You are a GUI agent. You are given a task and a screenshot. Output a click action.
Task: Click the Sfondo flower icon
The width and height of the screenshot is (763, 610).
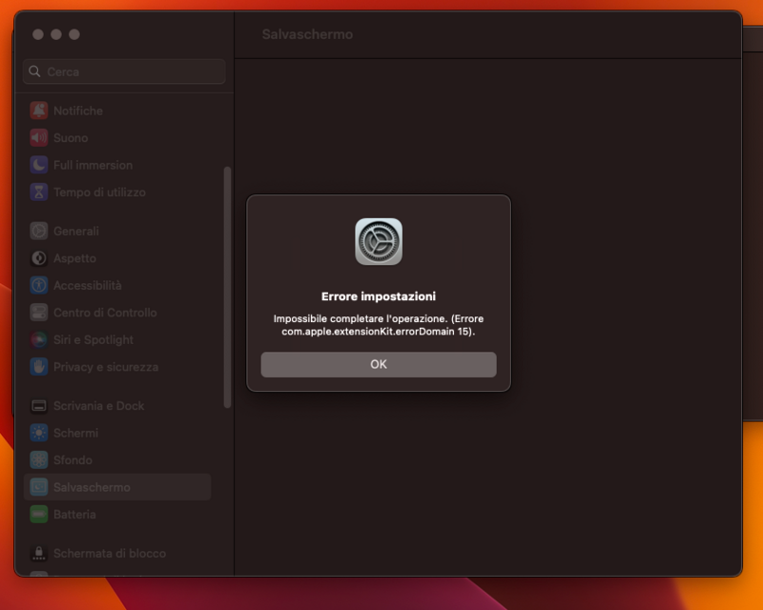pyautogui.click(x=39, y=460)
